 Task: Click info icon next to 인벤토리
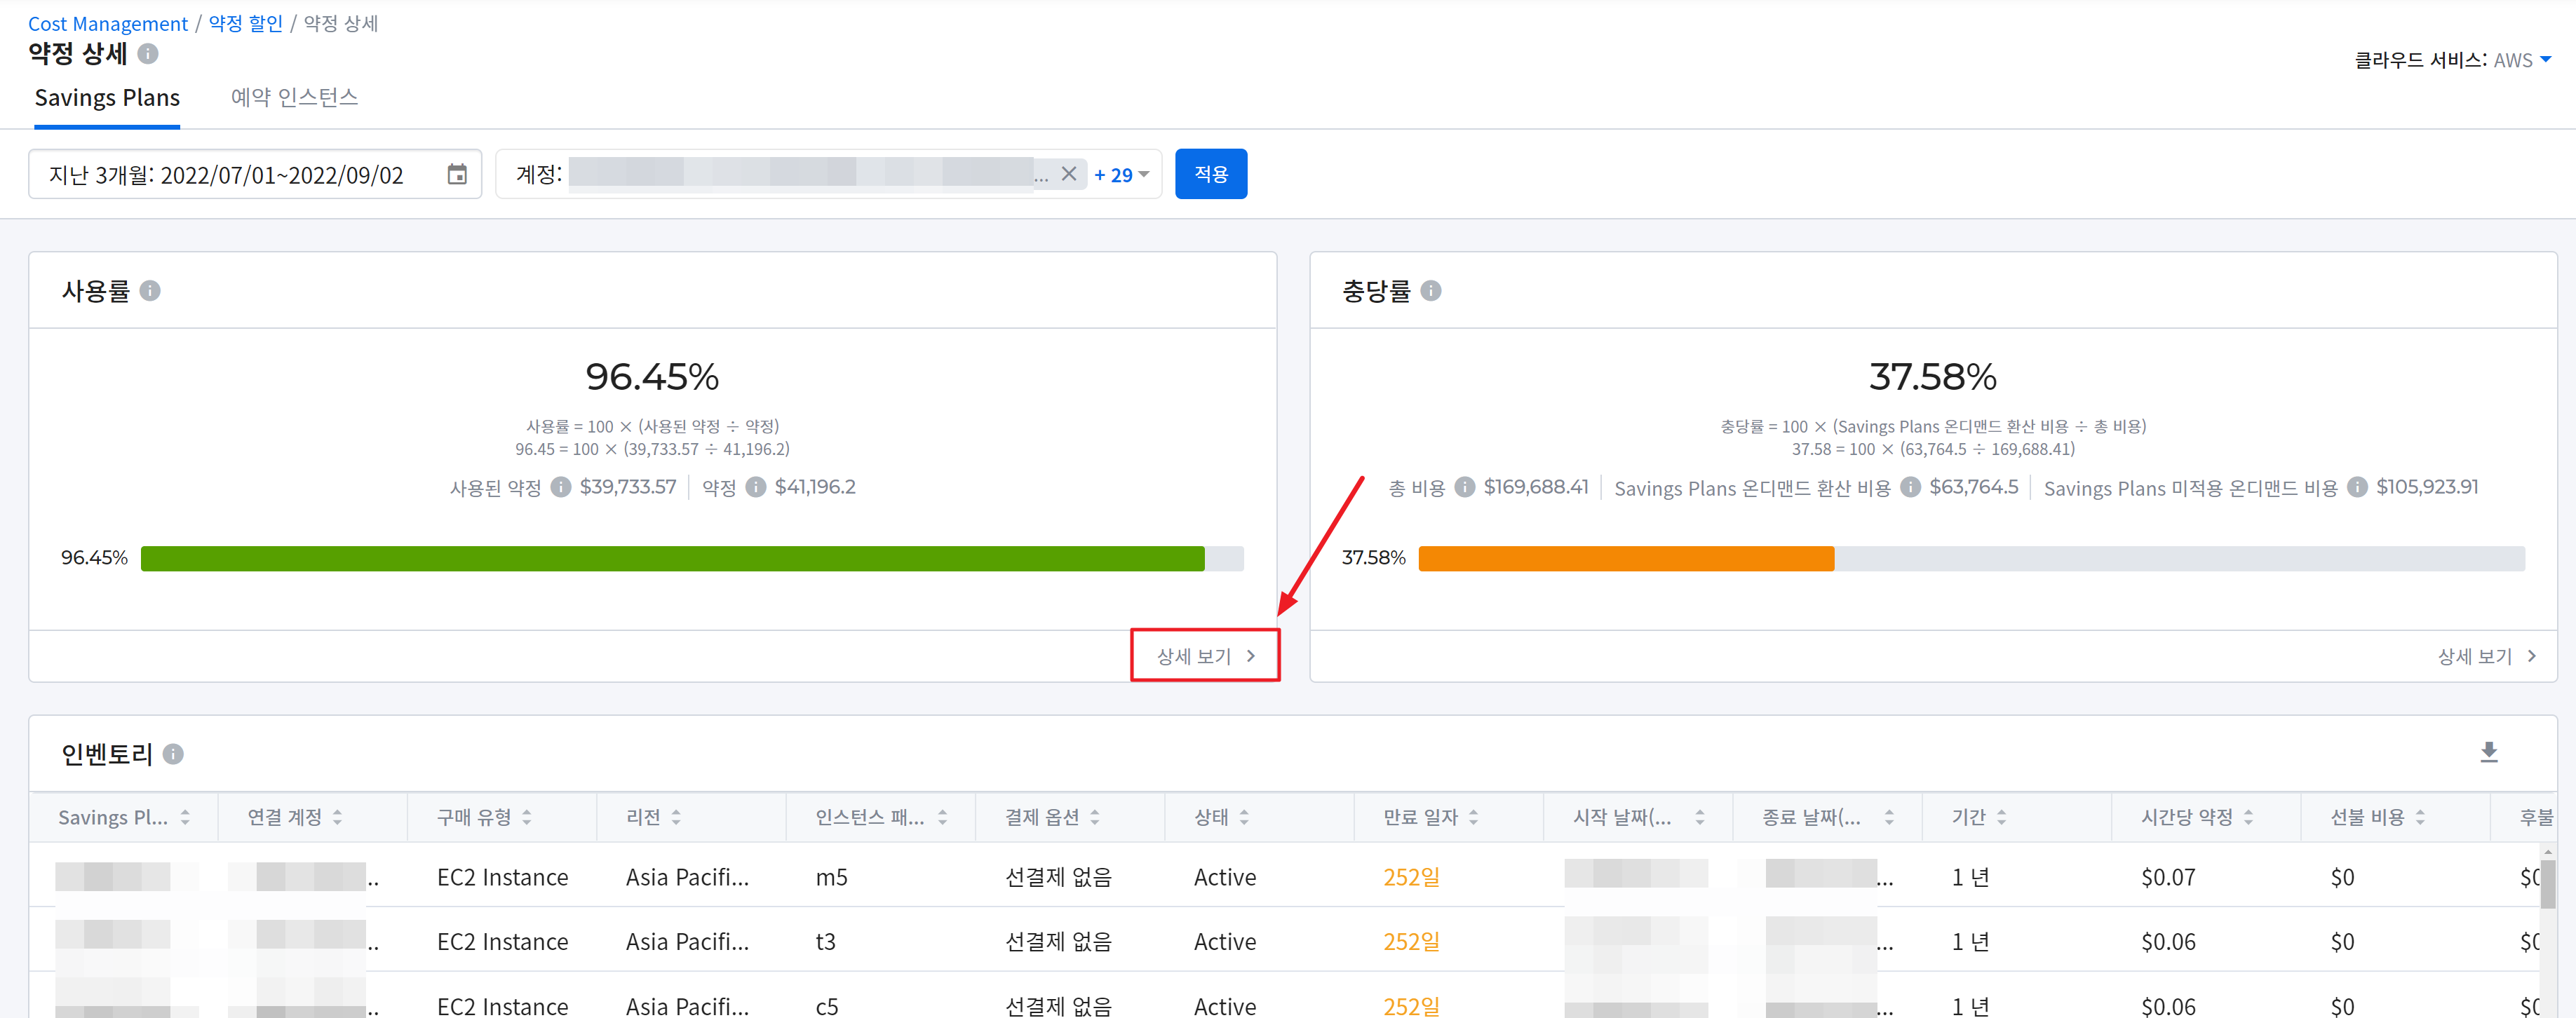click(x=173, y=754)
